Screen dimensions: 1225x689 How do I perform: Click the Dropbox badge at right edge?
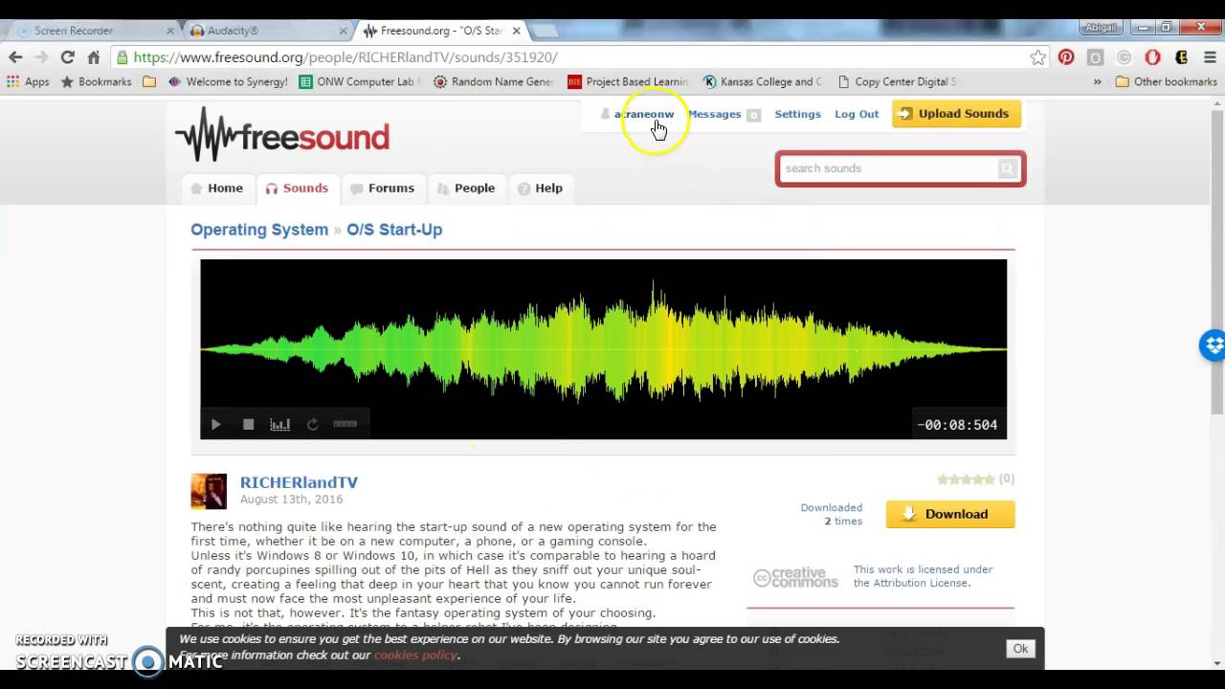[x=1213, y=345]
